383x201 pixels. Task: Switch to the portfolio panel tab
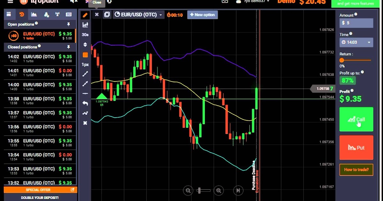9,14
